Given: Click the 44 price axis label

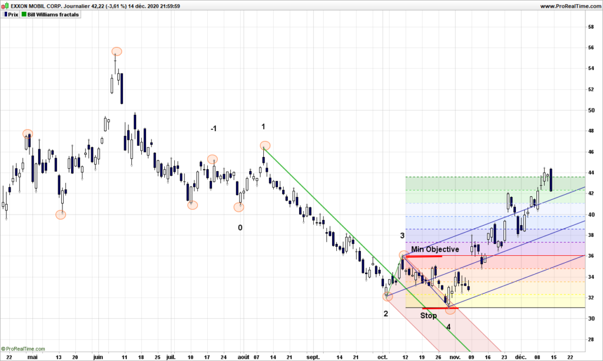Looking at the screenshot, I should [x=591, y=173].
